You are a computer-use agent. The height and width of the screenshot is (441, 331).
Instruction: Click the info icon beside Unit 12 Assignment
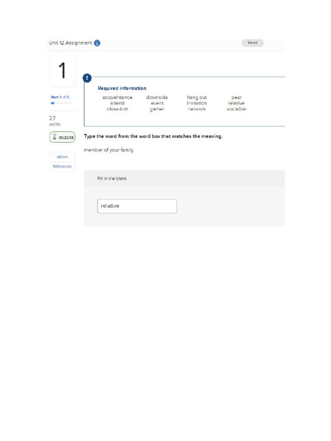[x=97, y=43]
